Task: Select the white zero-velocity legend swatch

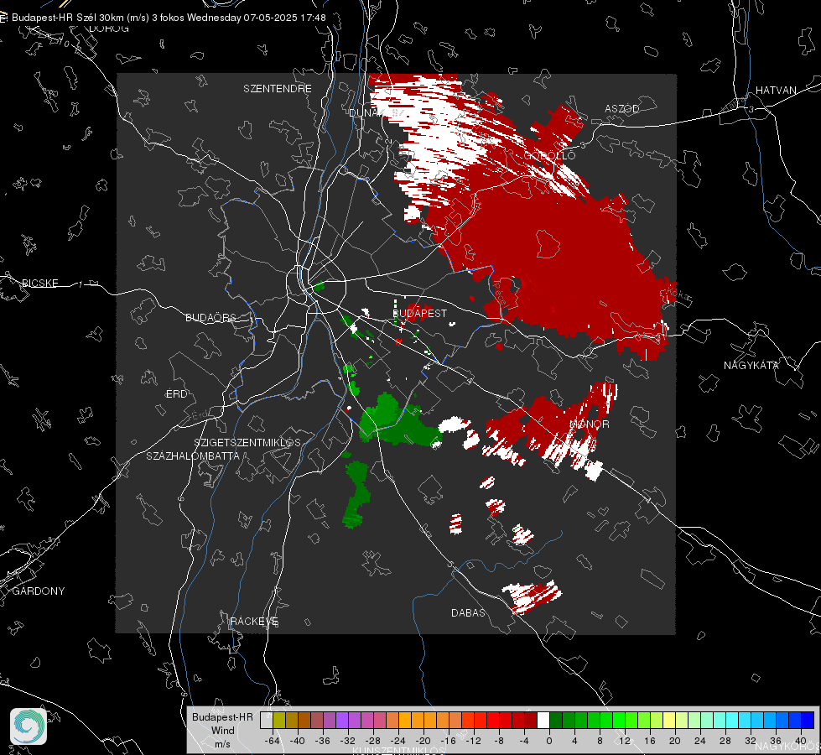Action: click(543, 721)
